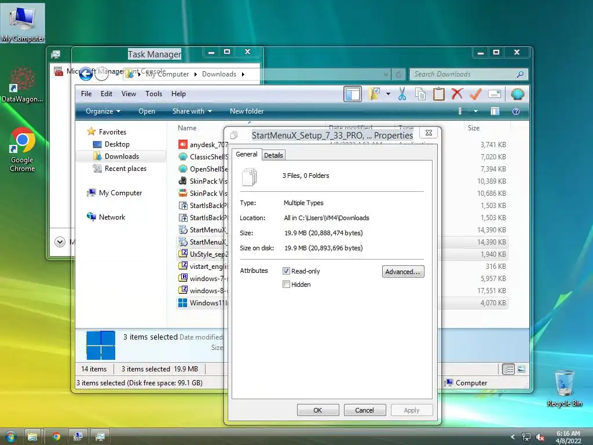
Task: Select the Windows11 file icon
Action: point(182,302)
